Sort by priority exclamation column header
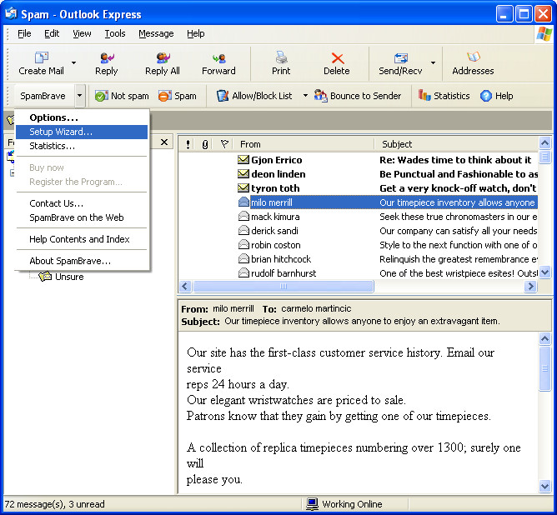 pyautogui.click(x=188, y=144)
